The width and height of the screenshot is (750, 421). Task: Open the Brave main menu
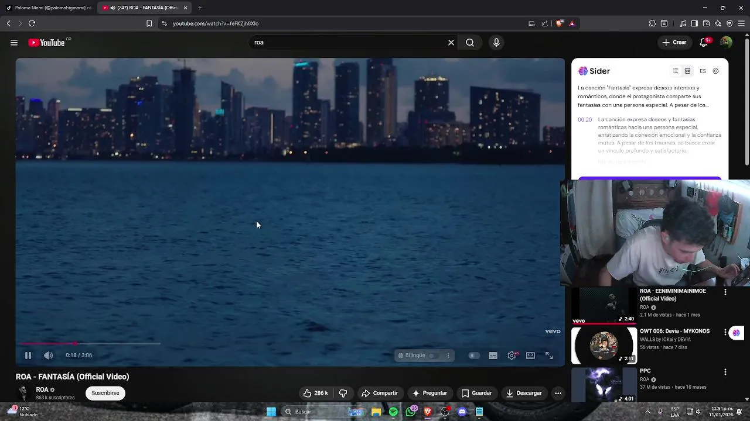click(x=742, y=23)
